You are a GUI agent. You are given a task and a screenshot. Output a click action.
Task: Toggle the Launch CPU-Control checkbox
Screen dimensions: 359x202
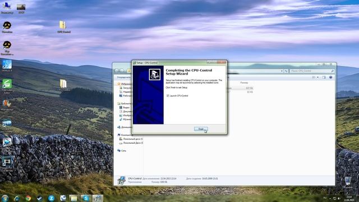click(168, 96)
